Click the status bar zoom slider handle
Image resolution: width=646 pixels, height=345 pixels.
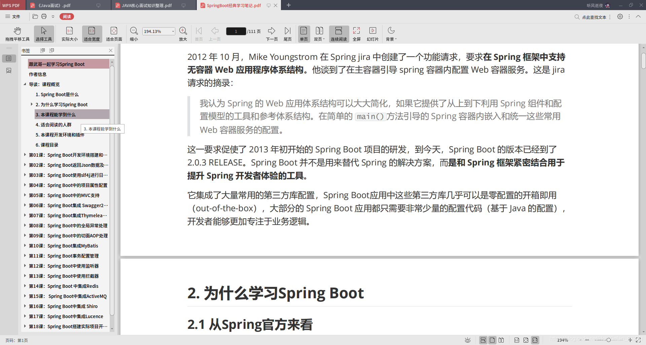(608, 340)
